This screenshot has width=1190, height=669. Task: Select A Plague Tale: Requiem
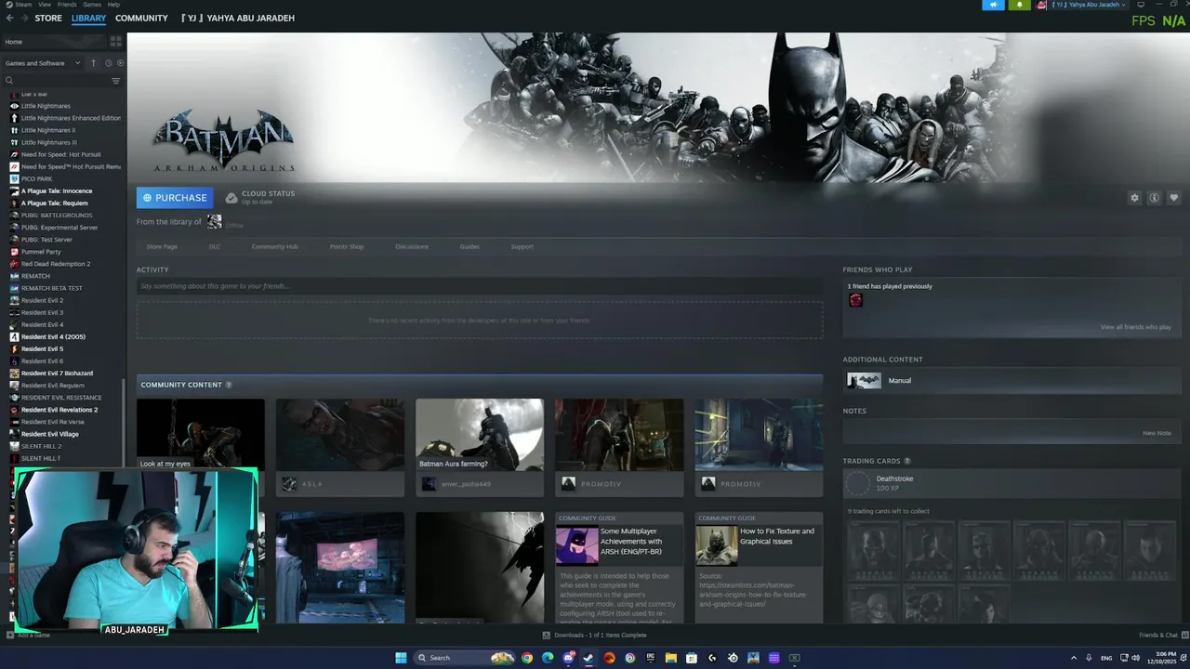(54, 203)
